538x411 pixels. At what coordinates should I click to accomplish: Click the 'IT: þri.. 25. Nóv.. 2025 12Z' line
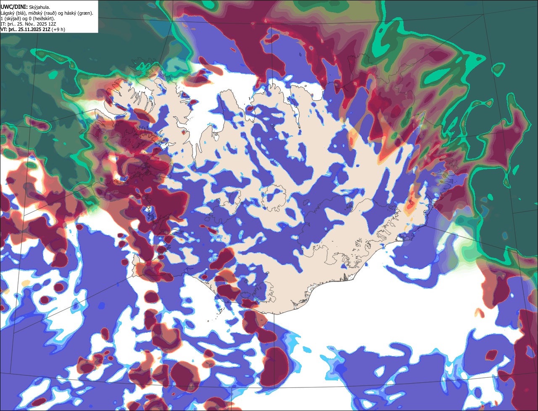click(x=28, y=24)
